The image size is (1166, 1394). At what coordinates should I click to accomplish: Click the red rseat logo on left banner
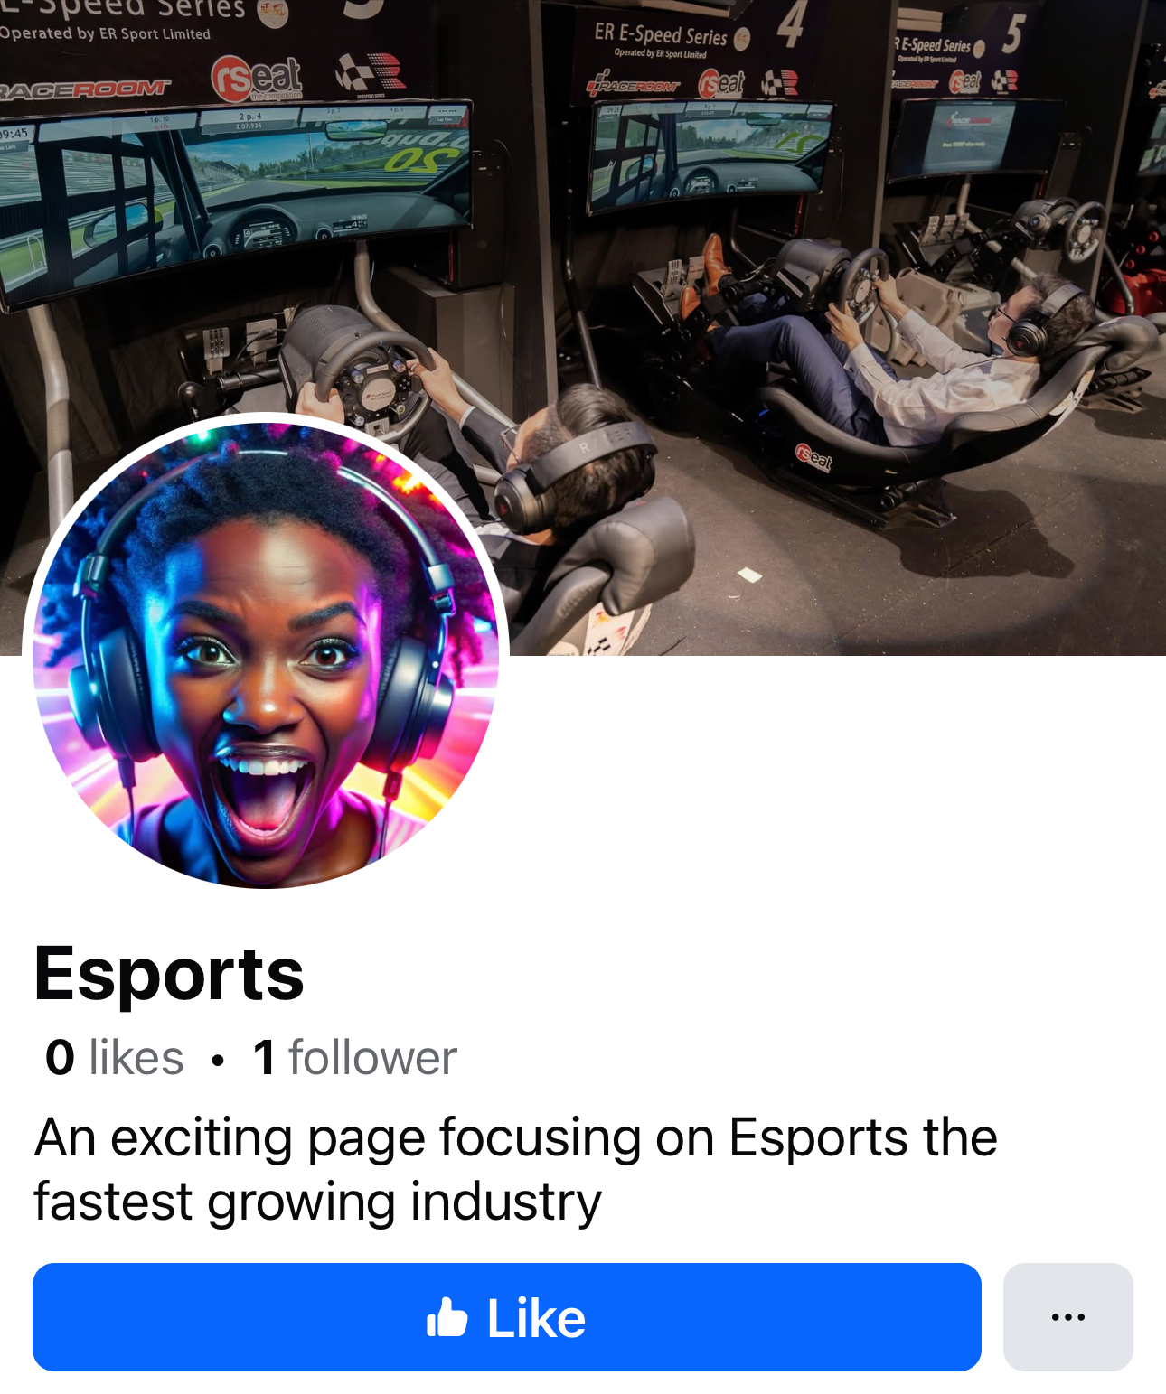click(x=256, y=79)
